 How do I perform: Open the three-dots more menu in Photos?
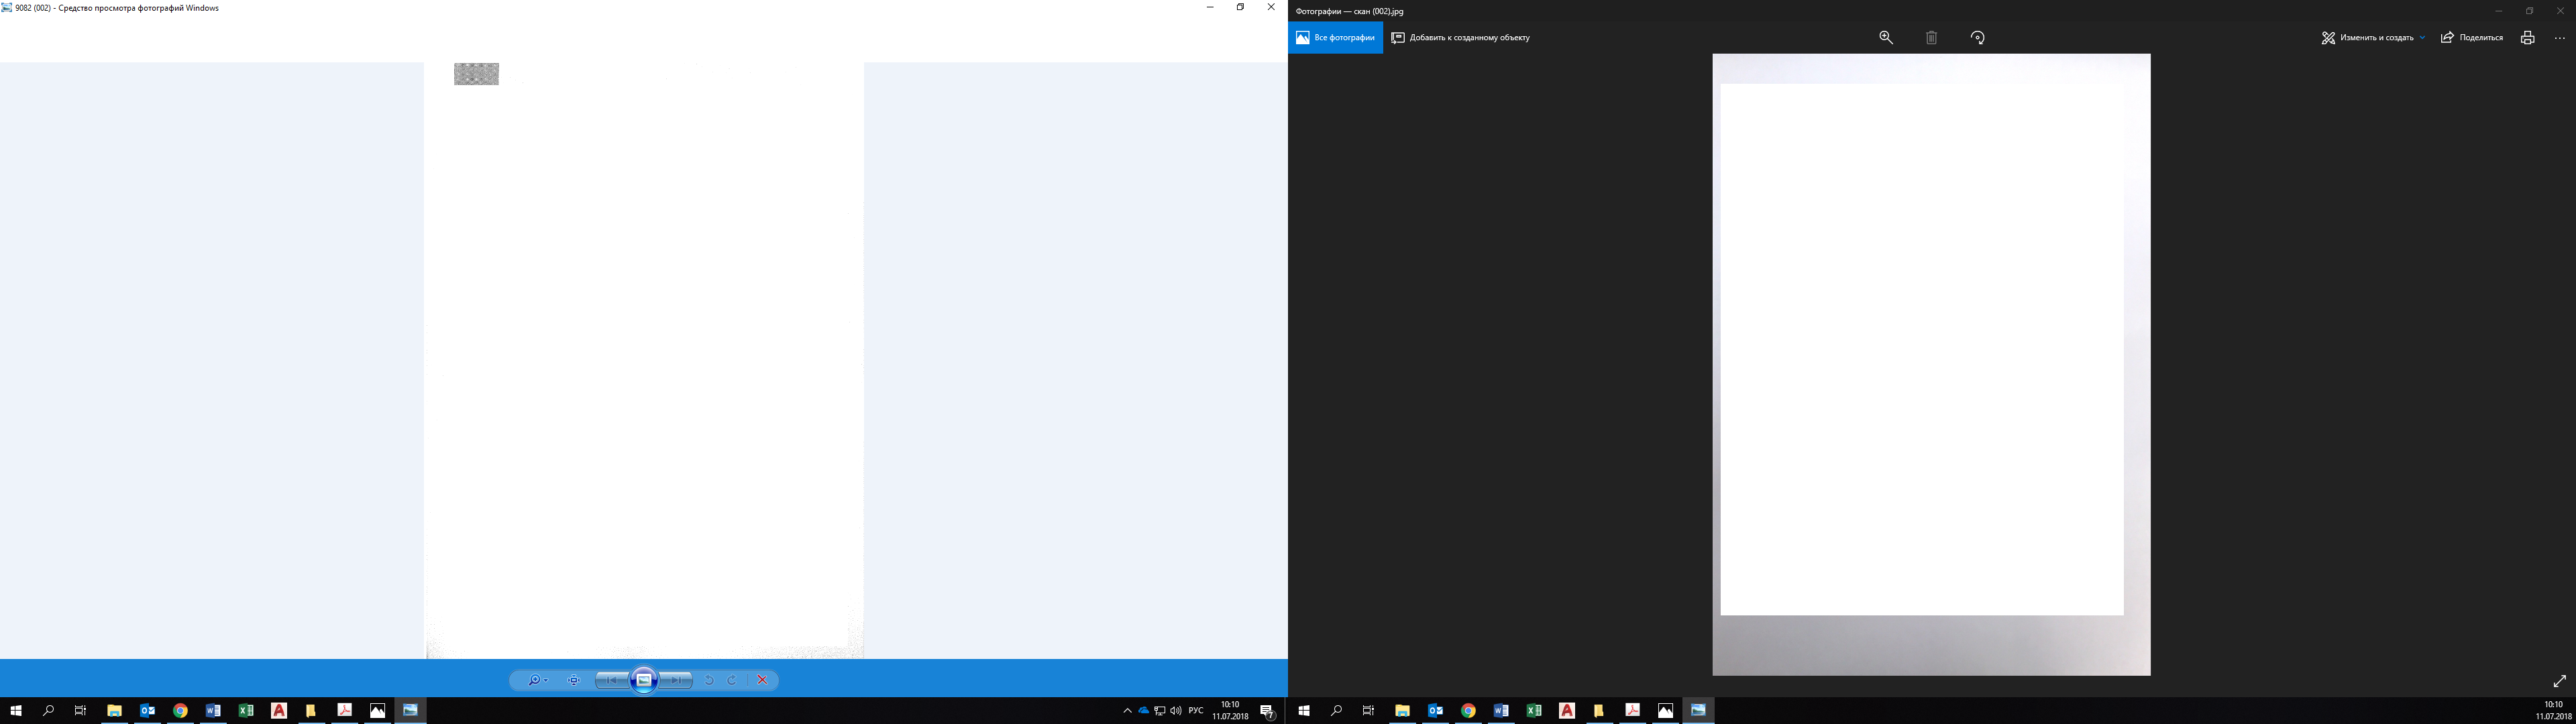[x=2560, y=38]
